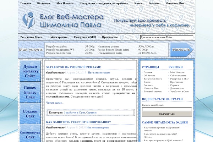Open Деловитости in the Рубрики list
Viewport: 213px width, 142px height.
pos(177,88)
